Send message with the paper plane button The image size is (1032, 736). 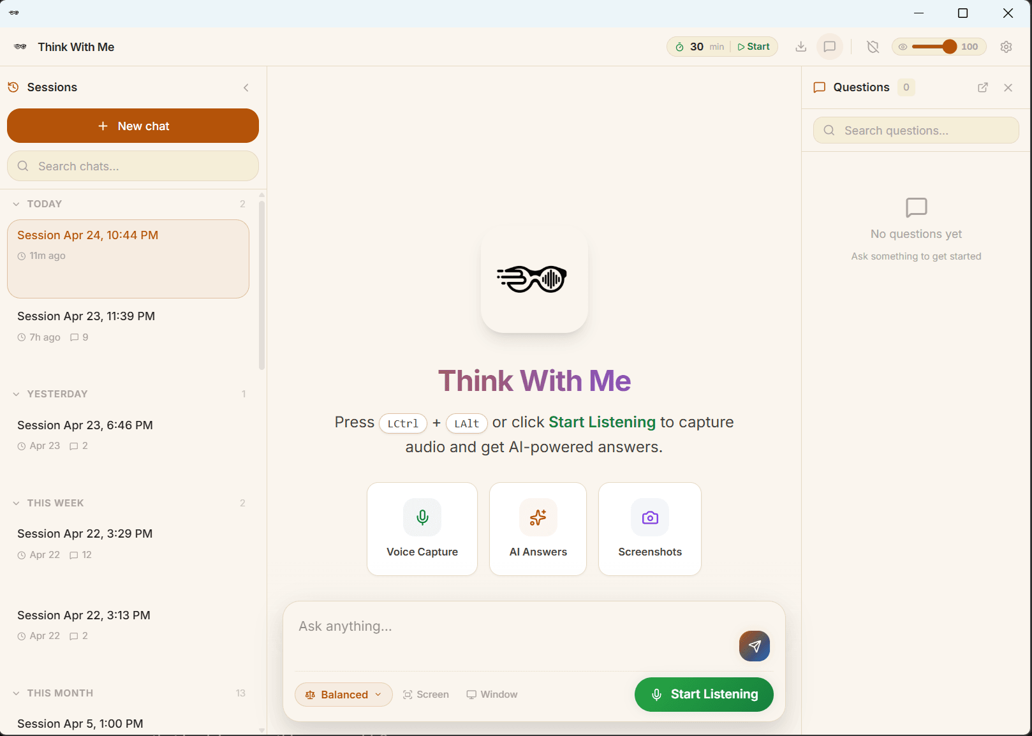[755, 646]
